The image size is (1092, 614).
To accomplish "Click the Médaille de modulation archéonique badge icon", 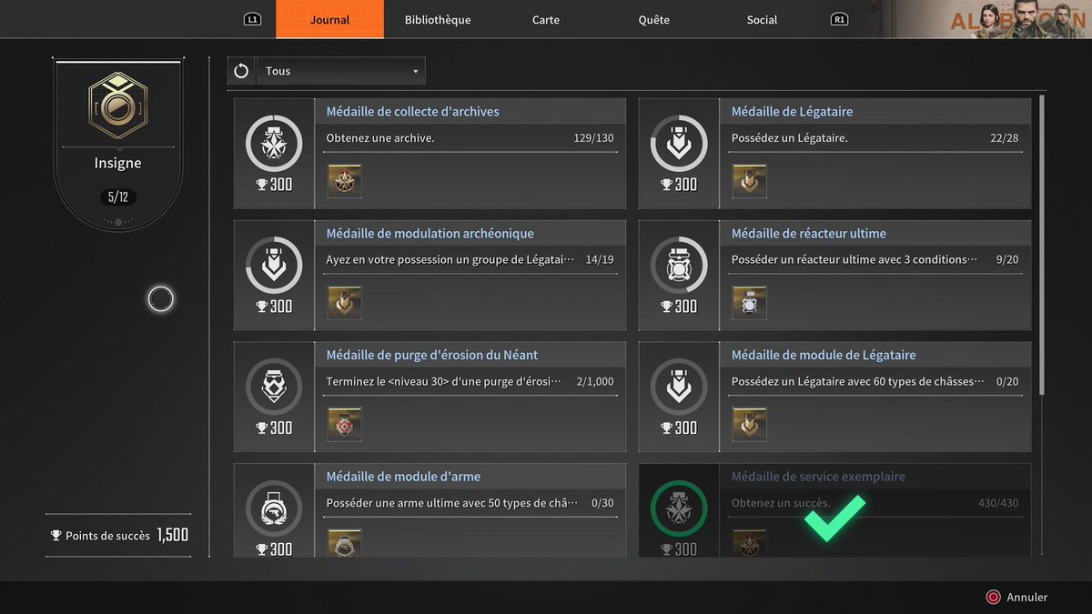I will (274, 265).
